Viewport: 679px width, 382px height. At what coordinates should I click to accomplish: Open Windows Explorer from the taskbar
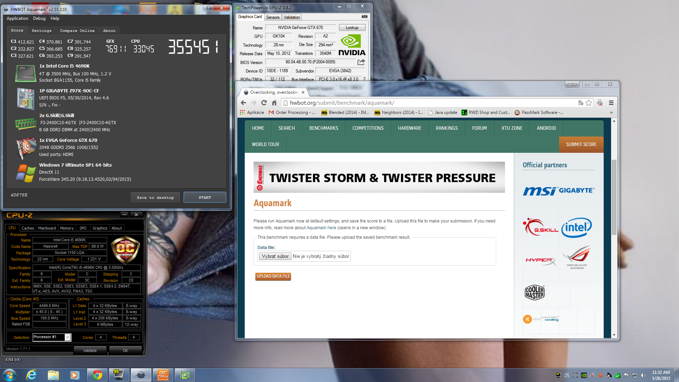click(53, 375)
